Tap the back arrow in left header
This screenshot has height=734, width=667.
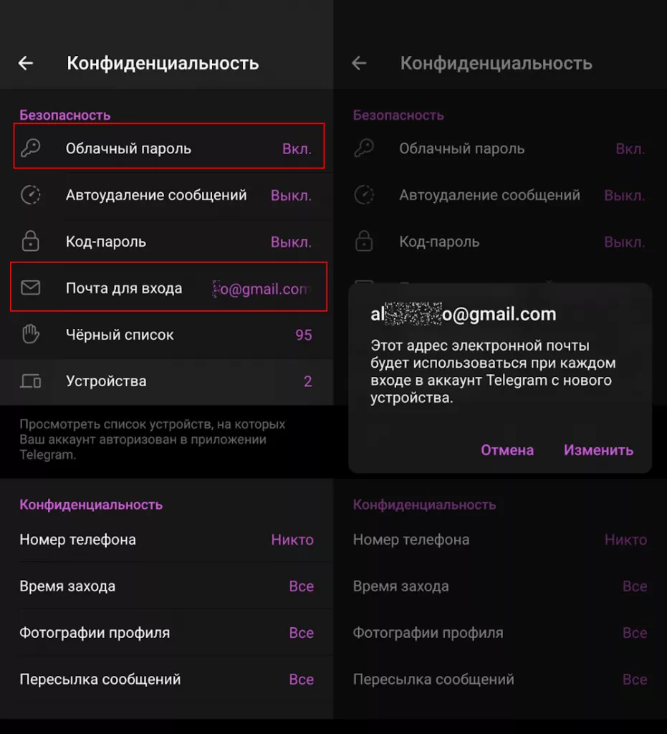click(x=26, y=63)
